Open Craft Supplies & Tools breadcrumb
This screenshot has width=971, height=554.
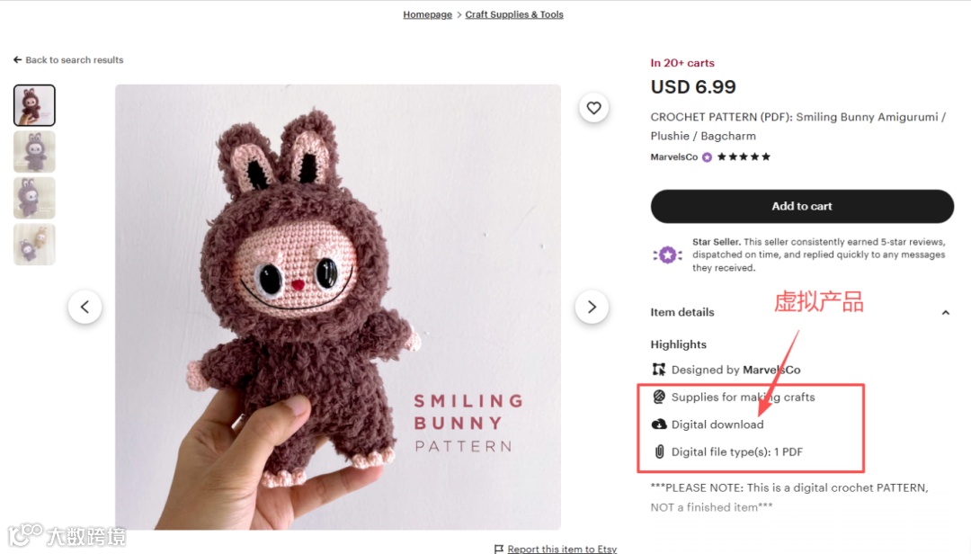click(514, 14)
